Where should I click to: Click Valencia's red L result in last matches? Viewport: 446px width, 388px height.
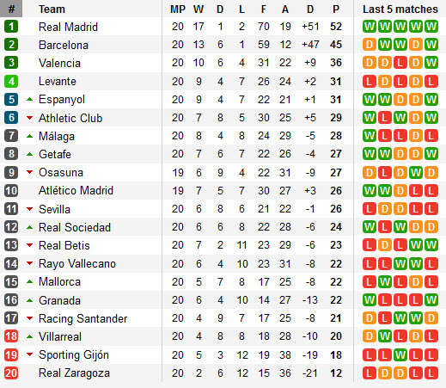[x=400, y=63]
